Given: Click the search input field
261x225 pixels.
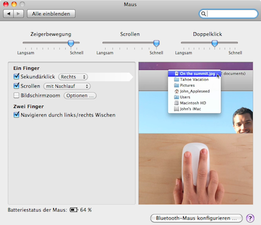Looking at the screenshot, I should (229, 14).
